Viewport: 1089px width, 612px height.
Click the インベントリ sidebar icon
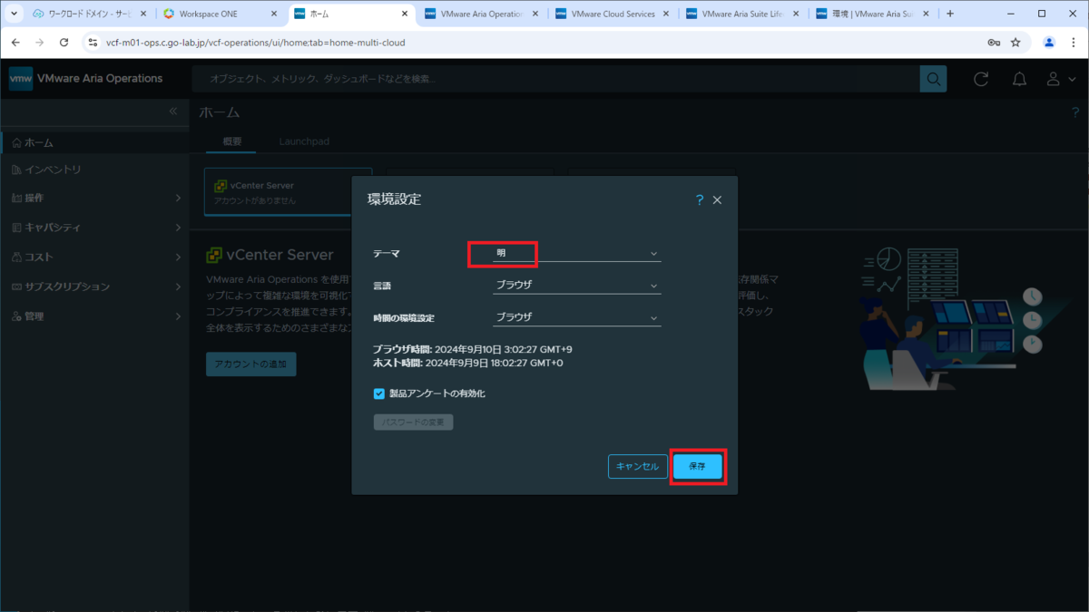tap(17, 170)
